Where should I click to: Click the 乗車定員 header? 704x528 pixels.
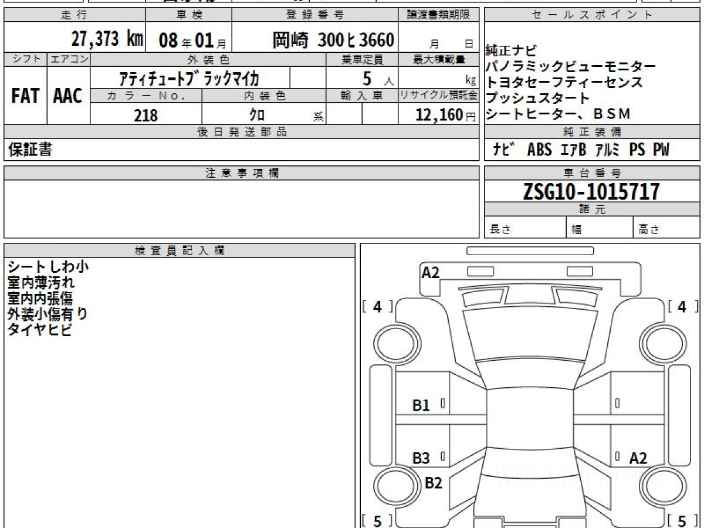point(363,59)
